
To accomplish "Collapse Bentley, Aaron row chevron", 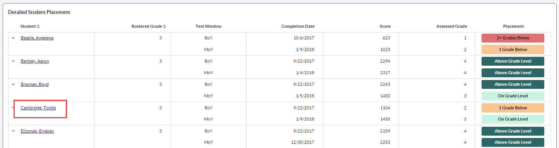I will tap(13, 61).
